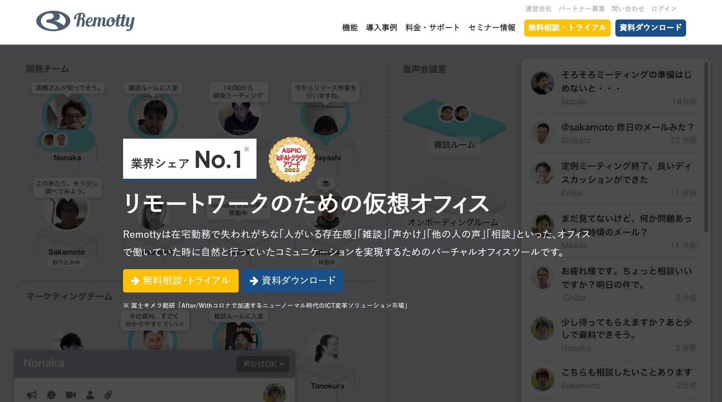The width and height of the screenshot is (722, 402).
Task: Open the 料金・サポート menu item
Action: (432, 28)
